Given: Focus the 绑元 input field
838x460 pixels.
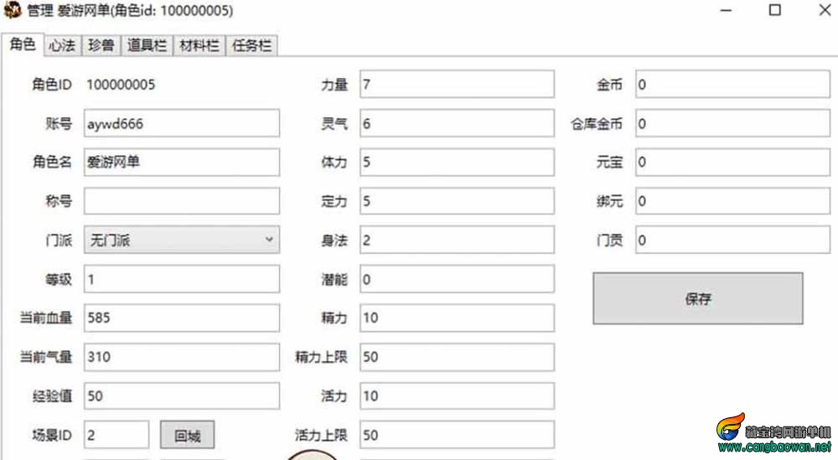Looking at the screenshot, I should [732, 201].
